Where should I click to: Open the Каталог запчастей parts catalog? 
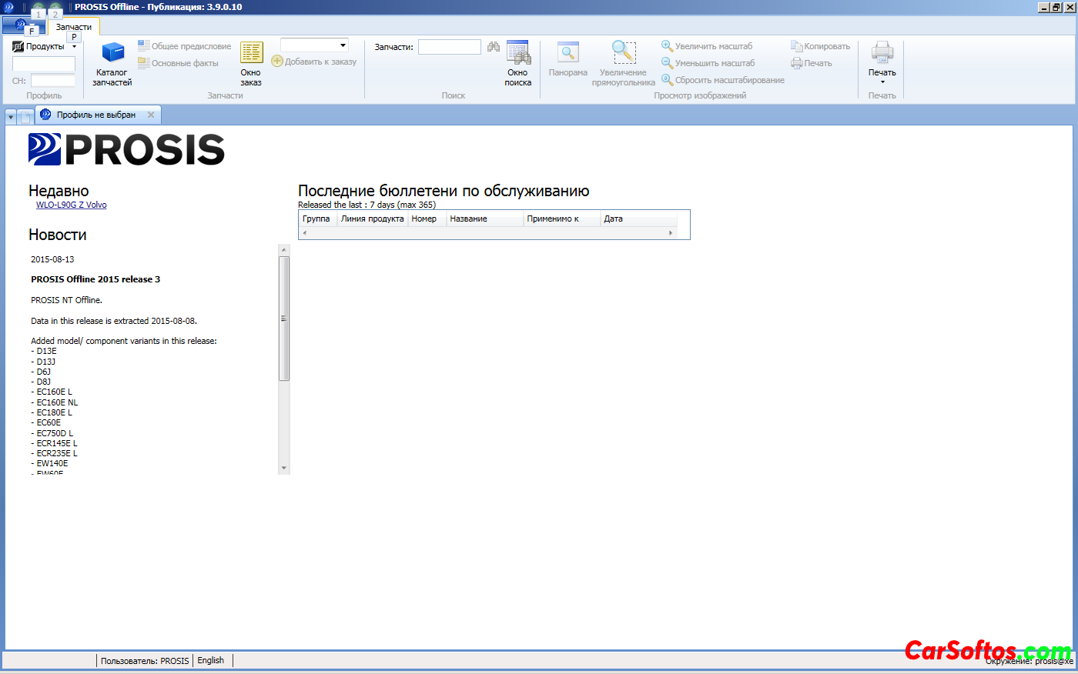pyautogui.click(x=112, y=63)
